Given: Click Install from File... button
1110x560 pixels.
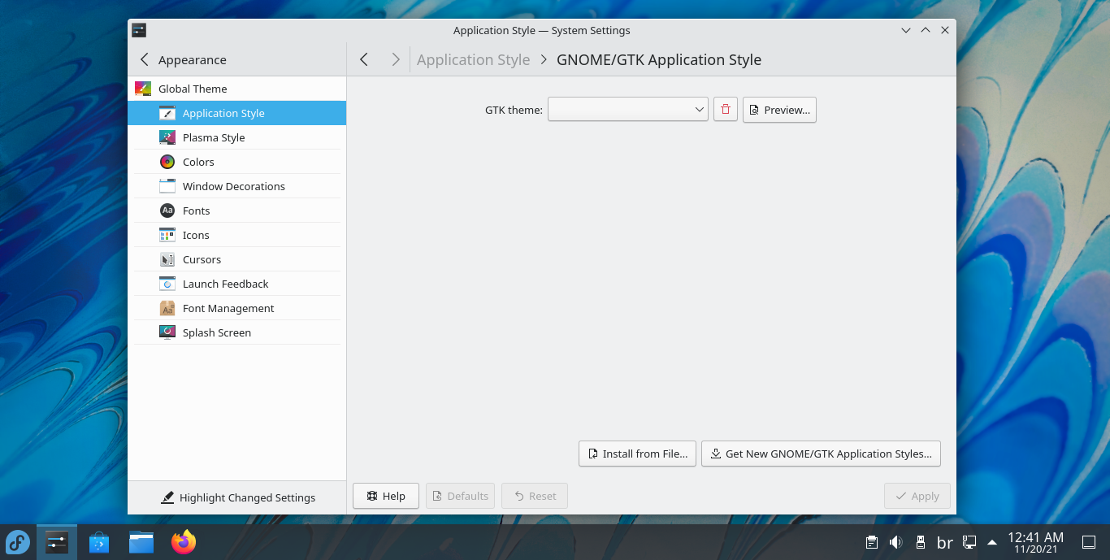Looking at the screenshot, I should tap(637, 454).
